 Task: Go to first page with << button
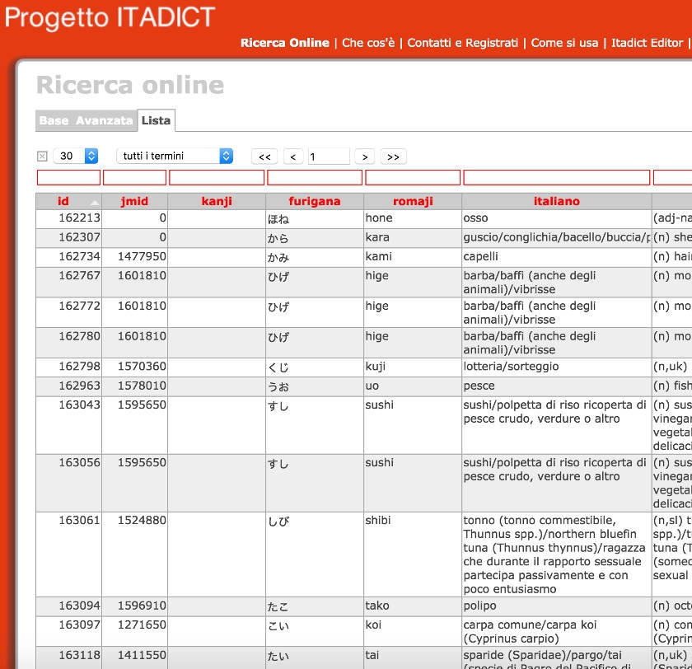tap(264, 157)
